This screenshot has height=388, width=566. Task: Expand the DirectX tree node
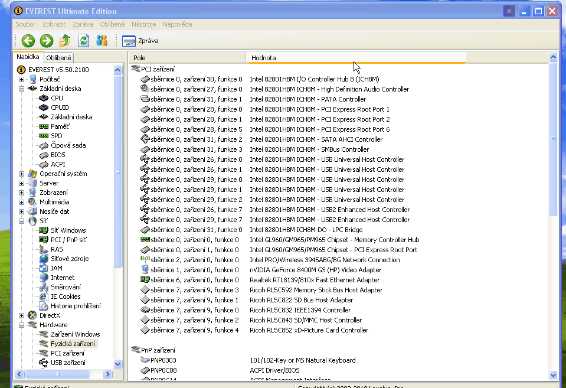(22, 315)
